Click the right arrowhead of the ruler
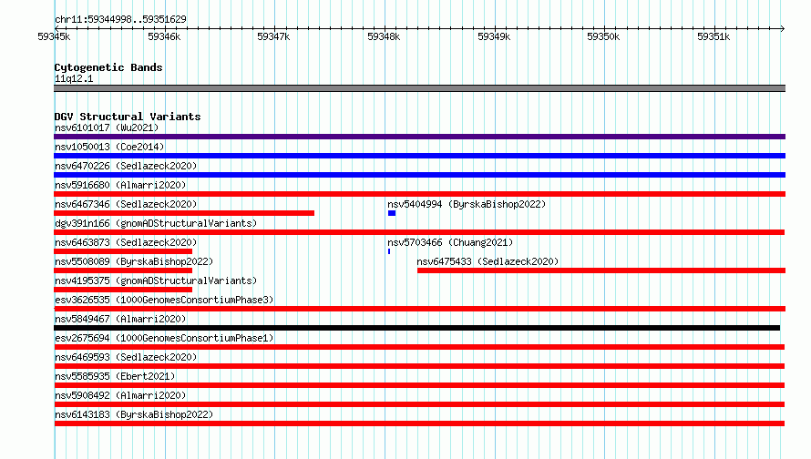 click(783, 28)
